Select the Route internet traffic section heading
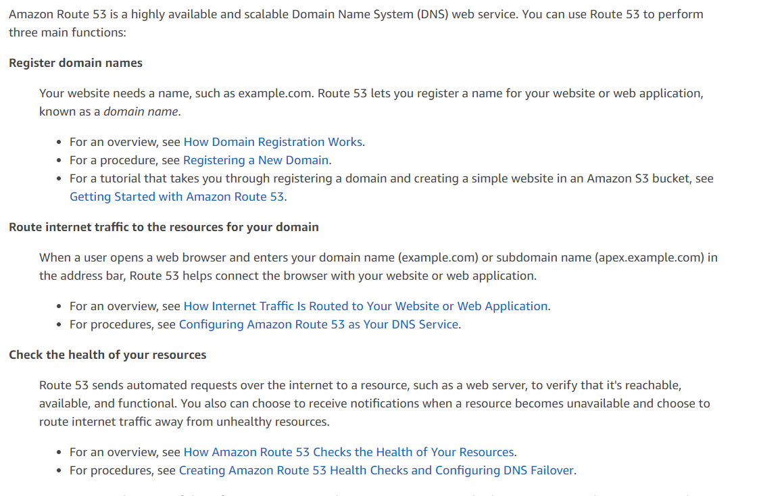The height and width of the screenshot is (496, 759). tap(164, 228)
